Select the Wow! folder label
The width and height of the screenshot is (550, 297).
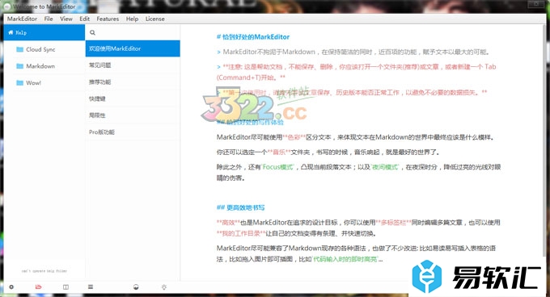[x=33, y=83]
